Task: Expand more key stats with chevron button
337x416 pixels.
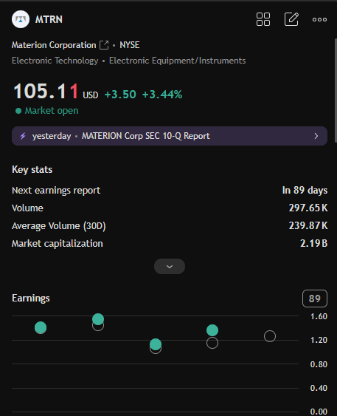Action: tap(170, 266)
